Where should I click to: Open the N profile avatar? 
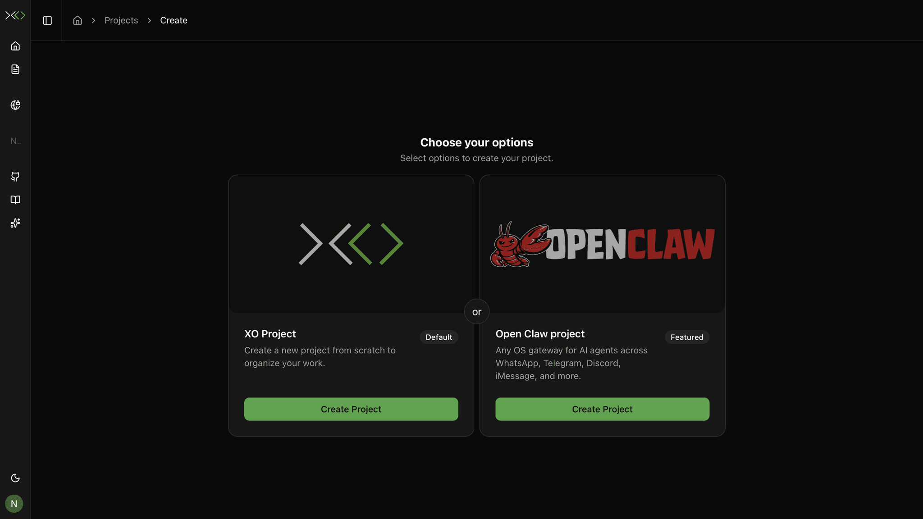point(14,504)
